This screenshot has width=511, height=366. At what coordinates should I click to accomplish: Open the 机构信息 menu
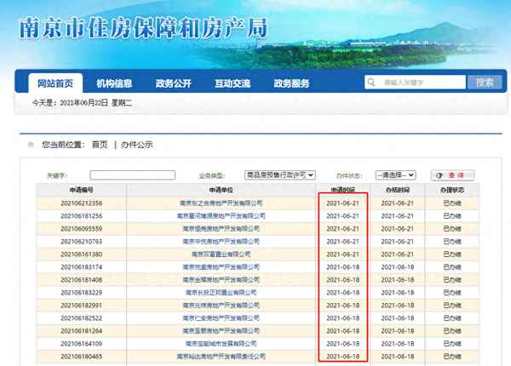[x=114, y=83]
